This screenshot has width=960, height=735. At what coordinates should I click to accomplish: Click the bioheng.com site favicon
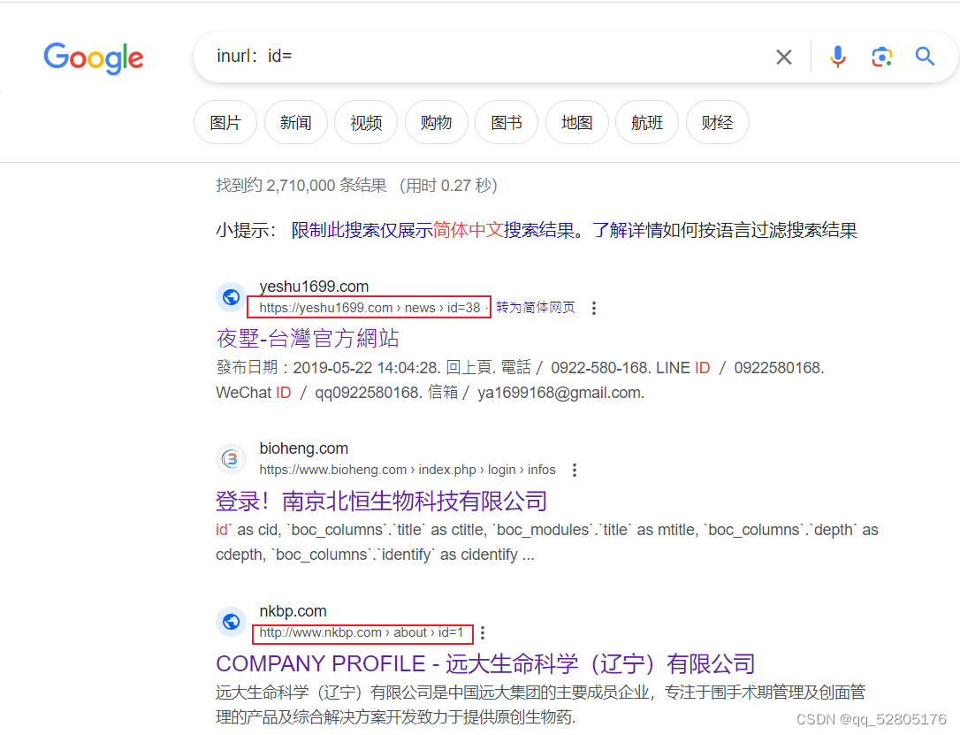tap(231, 459)
